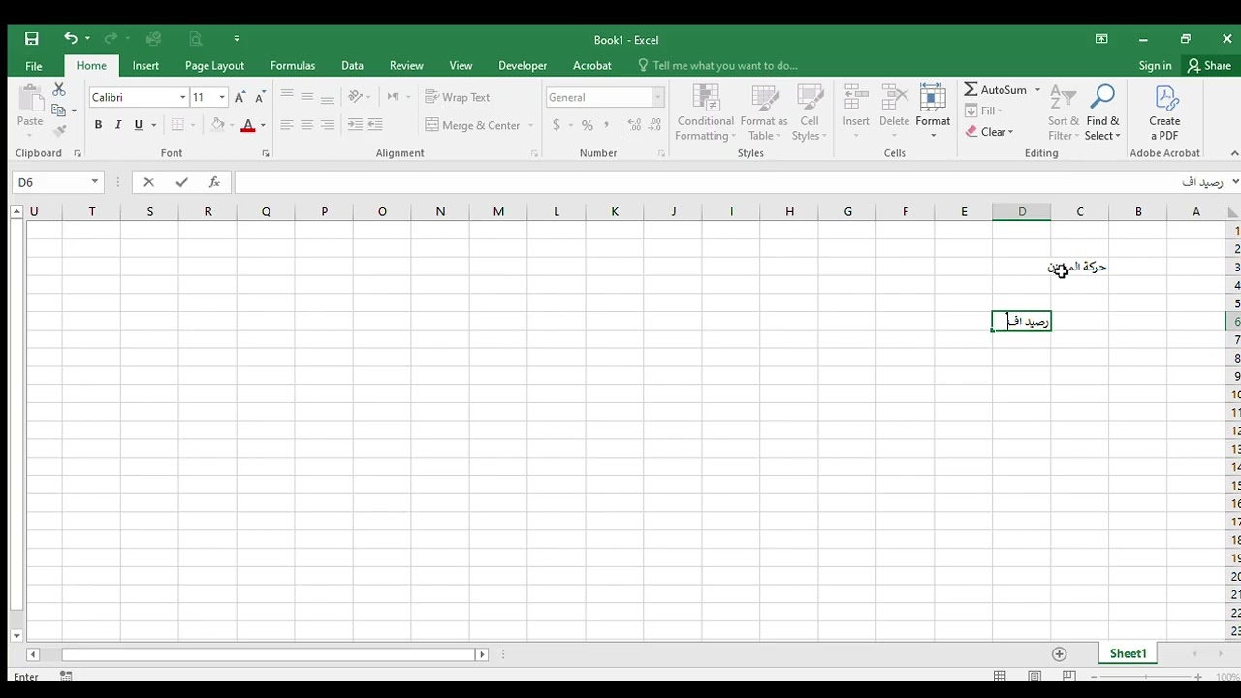This screenshot has width=1241, height=698.
Task: Select the Sheet1 tab
Action: [1128, 654]
